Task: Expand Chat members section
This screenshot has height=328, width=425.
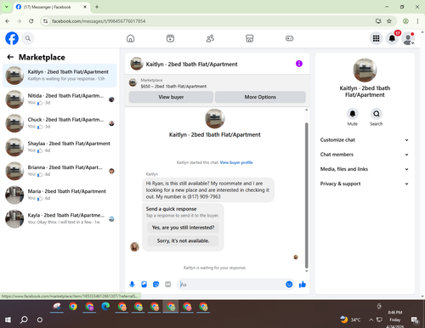Action: [x=365, y=155]
